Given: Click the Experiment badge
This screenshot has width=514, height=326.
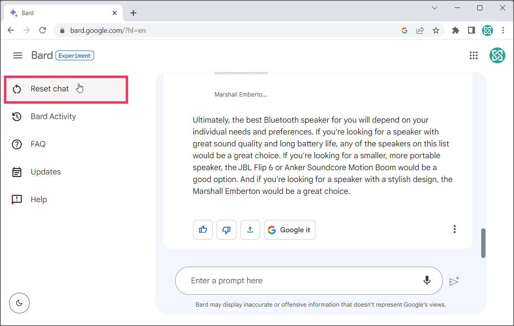Looking at the screenshot, I should (75, 55).
